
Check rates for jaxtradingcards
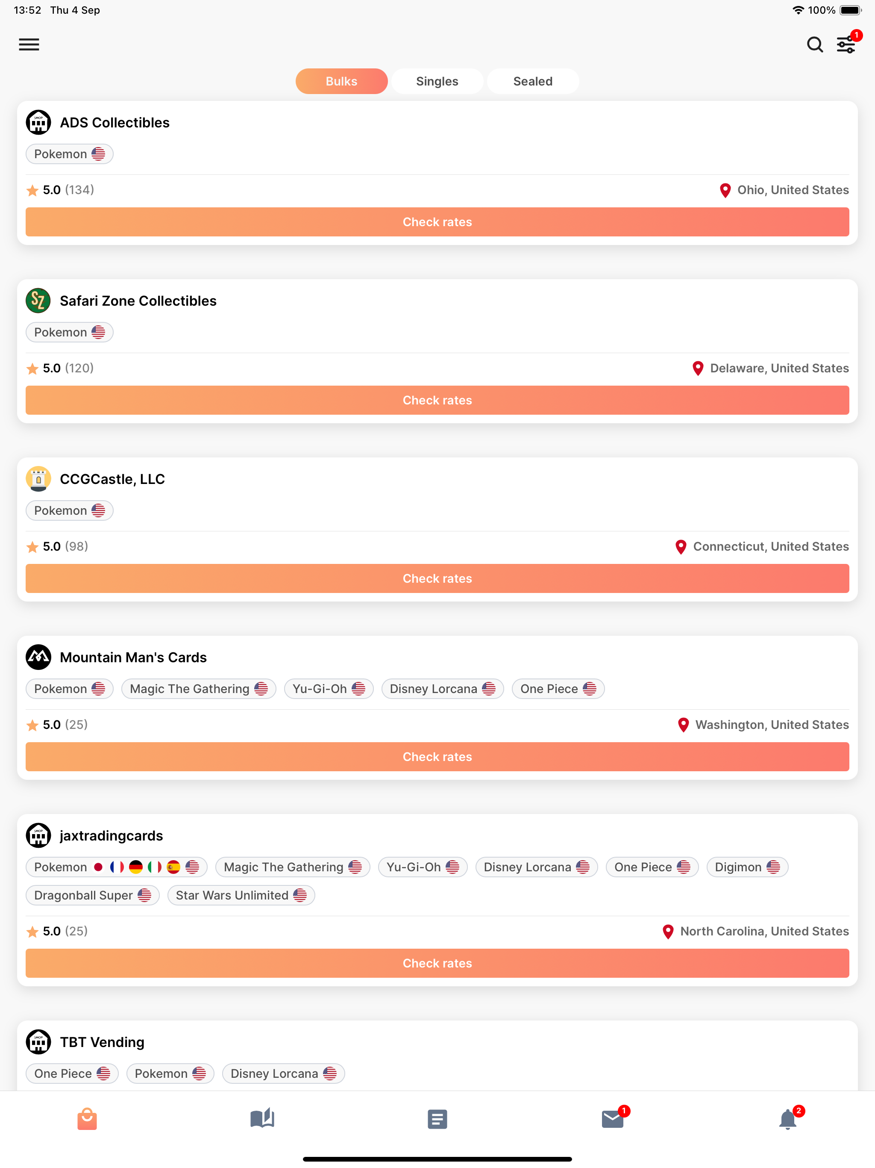(437, 963)
